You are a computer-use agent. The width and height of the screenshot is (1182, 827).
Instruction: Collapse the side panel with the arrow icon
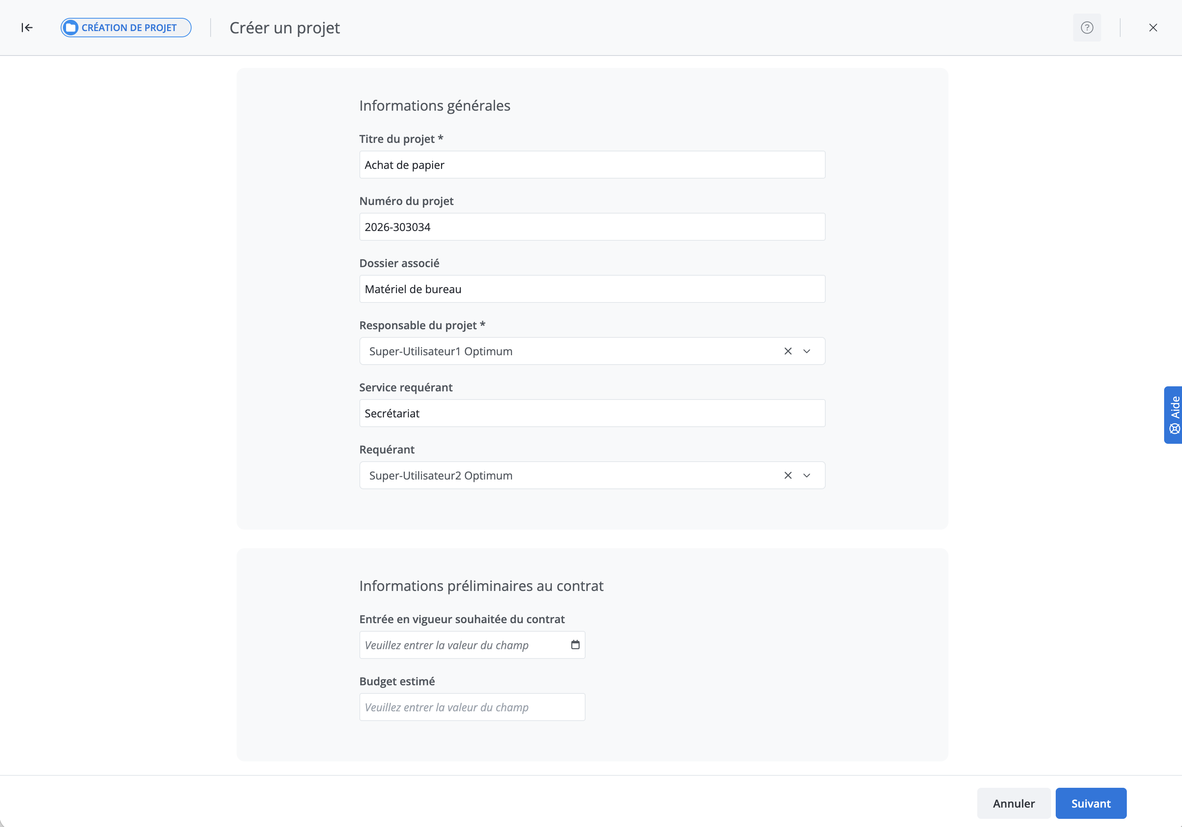tap(27, 28)
